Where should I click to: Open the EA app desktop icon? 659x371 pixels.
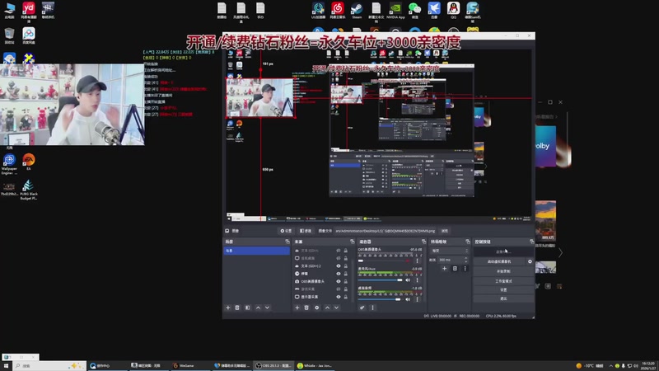pyautogui.click(x=29, y=162)
